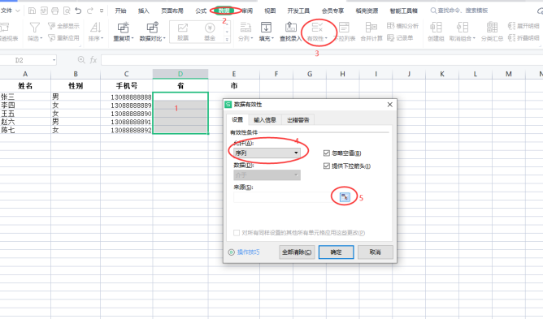
Task: Click the 取消 button
Action: pyautogui.click(x=376, y=252)
